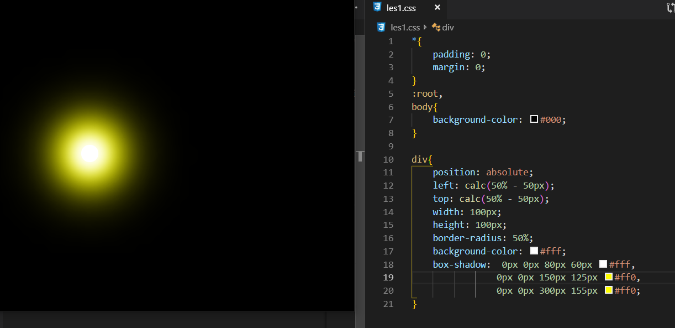Switch to the les1.css tab
Viewport: 675px width, 328px height.
[x=401, y=8]
